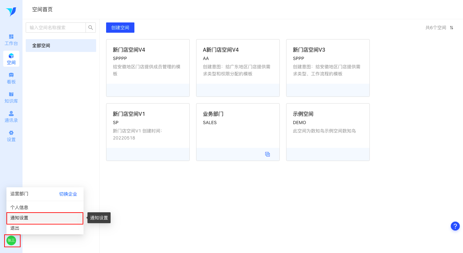Click 退出 to log out
Screen dimensions: 463x253
pyautogui.click(x=15, y=228)
